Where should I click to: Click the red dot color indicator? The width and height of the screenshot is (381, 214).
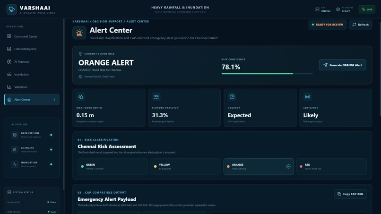(x=301, y=166)
